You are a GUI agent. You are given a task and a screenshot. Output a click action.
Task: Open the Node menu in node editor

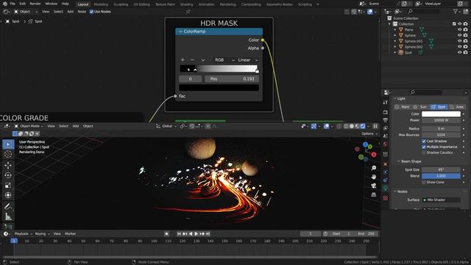[x=82, y=12]
